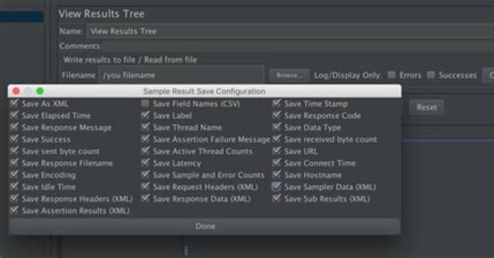Viewport: 494px width, 258px height.
Task: Uncheck Save Connect Time option
Action: click(277, 163)
